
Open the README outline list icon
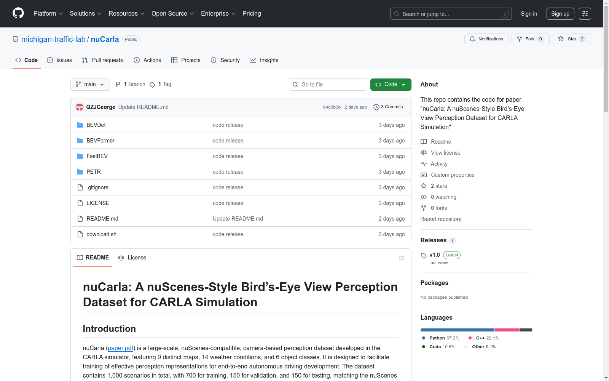[401, 258]
